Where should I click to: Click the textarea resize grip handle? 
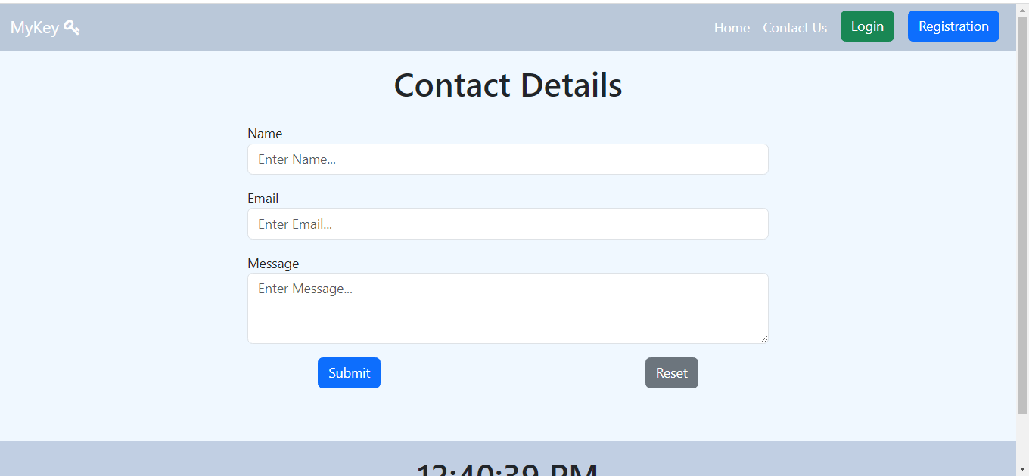[764, 340]
